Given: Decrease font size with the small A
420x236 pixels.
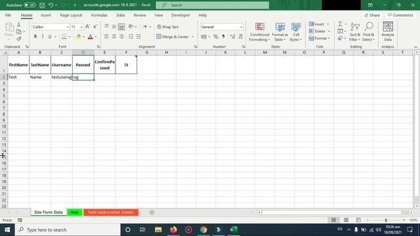Looking at the screenshot, I should click(95, 27).
